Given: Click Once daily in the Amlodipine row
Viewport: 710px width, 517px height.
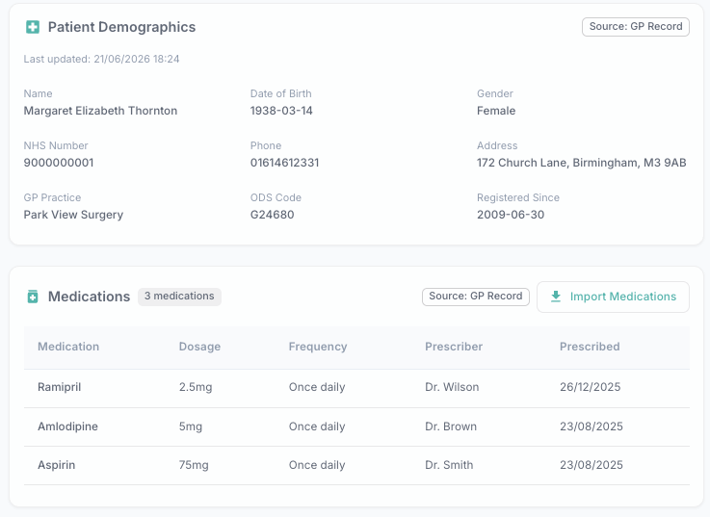Looking at the screenshot, I should [317, 427].
